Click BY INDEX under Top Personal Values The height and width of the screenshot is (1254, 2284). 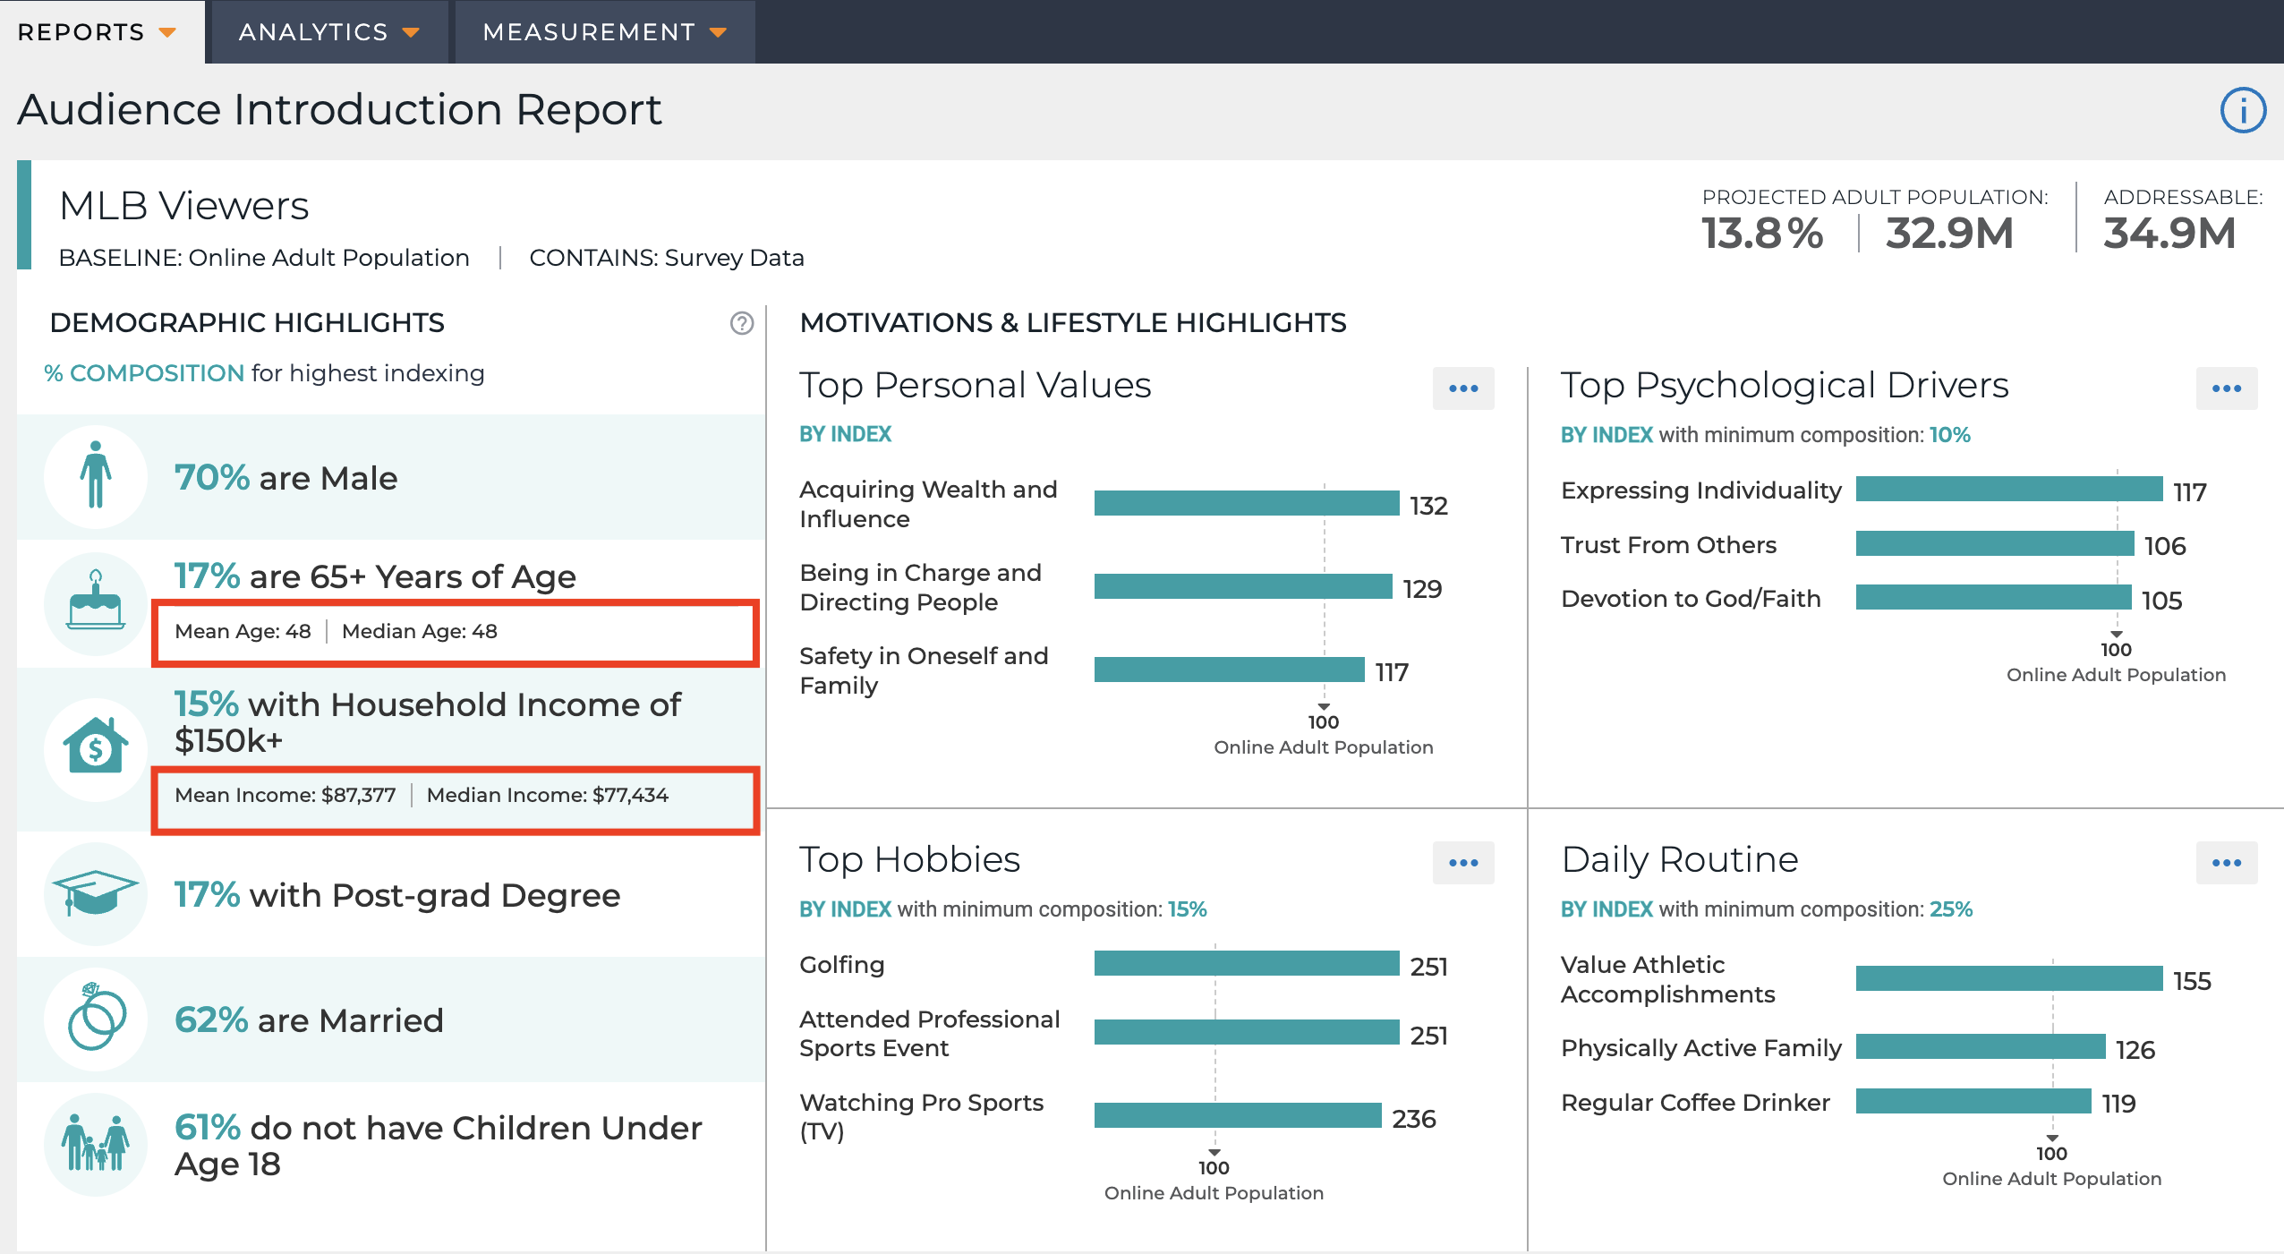click(846, 434)
